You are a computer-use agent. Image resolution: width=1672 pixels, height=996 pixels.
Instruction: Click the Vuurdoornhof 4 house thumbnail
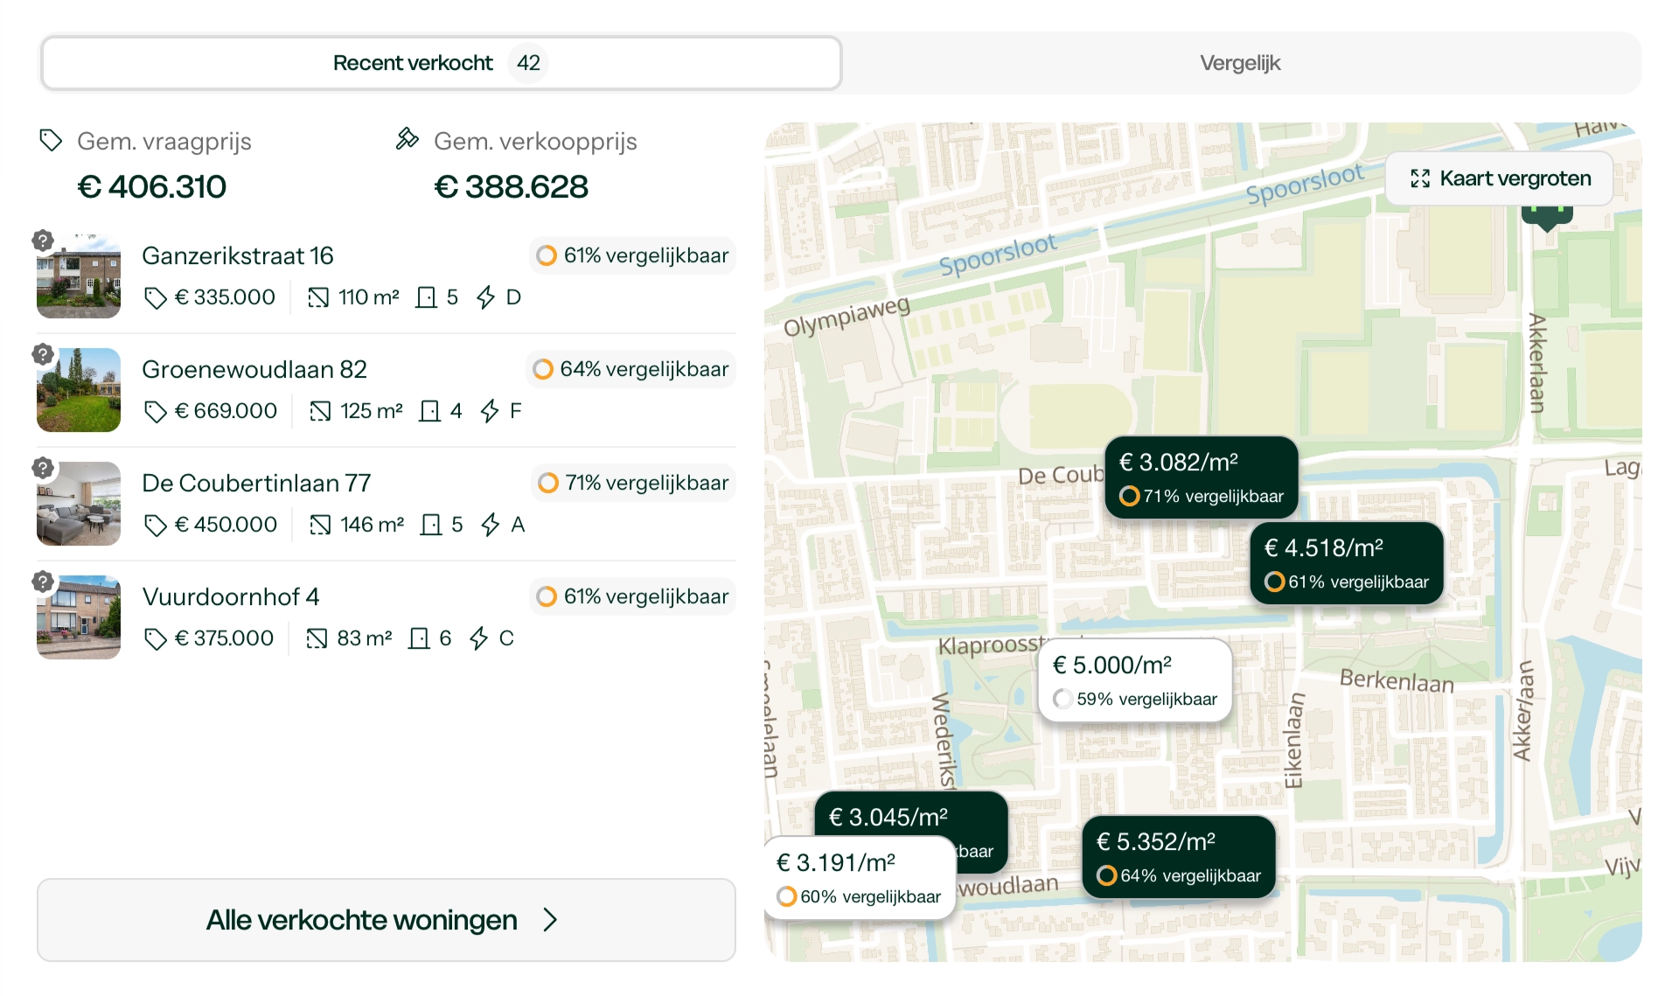pos(79,617)
